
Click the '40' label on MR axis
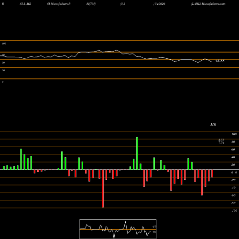click(x=233, y=157)
